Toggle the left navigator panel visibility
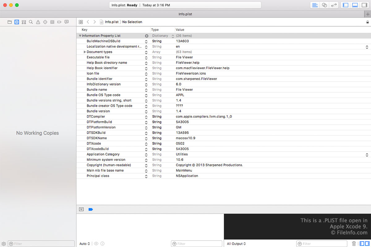The height and width of the screenshot is (247, 371). [x=346, y=5]
